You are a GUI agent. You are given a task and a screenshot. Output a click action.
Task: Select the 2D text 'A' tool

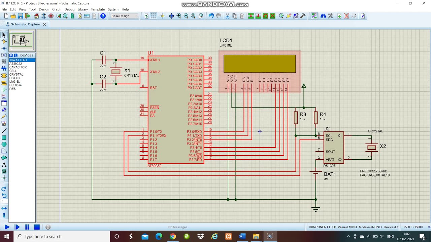coord(4,165)
